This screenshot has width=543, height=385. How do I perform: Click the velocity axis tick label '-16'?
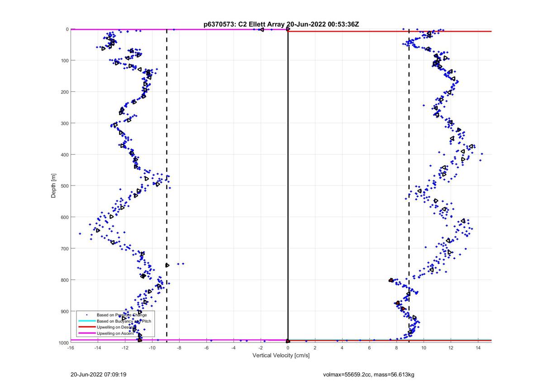(x=71, y=348)
